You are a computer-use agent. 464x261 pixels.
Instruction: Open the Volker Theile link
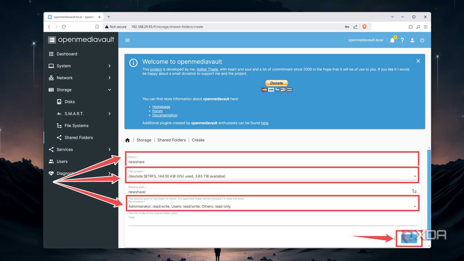pyautogui.click(x=207, y=69)
